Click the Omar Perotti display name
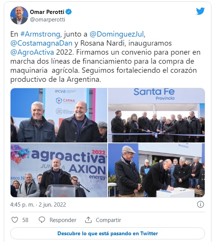This screenshot has width=213, height=242. coord(47,12)
